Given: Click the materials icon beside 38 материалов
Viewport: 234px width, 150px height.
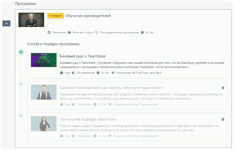Looking at the screenshot, I should [74, 73].
